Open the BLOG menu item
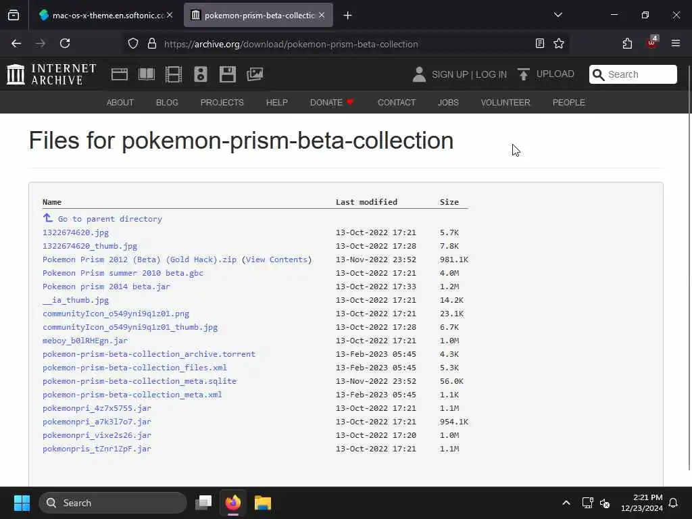692x519 pixels. coord(167,103)
